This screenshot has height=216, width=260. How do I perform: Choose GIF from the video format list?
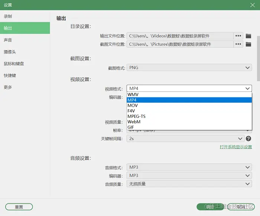point(189,127)
